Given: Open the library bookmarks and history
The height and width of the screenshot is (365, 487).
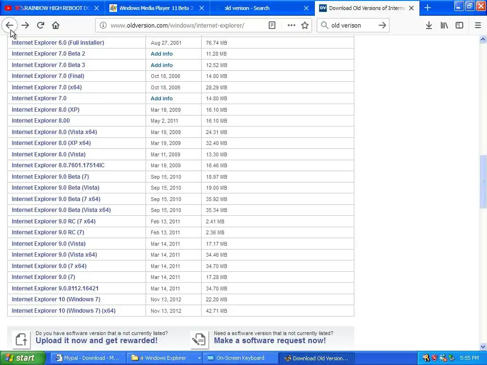Looking at the screenshot, I should (x=444, y=25).
